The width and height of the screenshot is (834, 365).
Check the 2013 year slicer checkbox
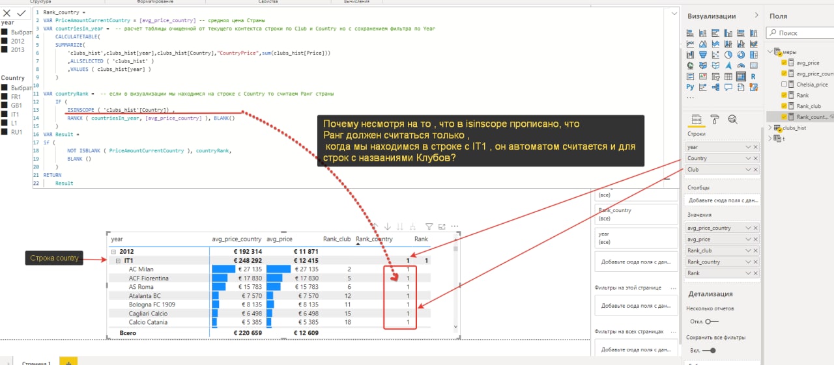(5, 49)
